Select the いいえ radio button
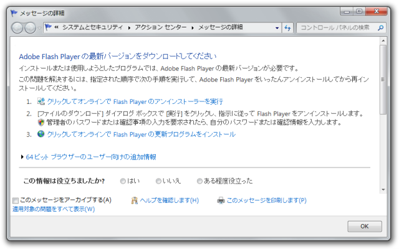 [158, 181]
